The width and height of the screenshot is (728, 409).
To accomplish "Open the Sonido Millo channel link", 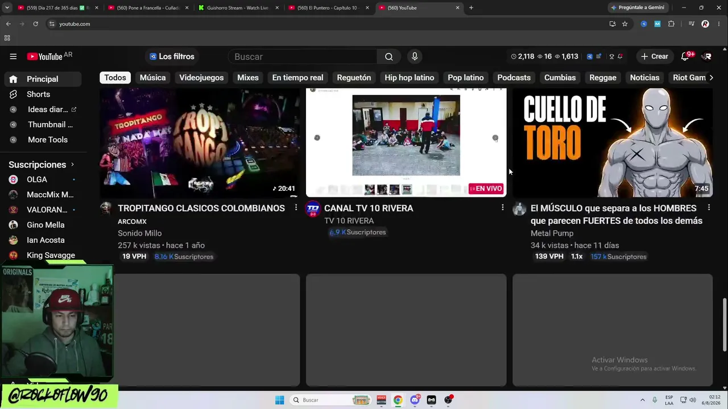I will tap(139, 233).
